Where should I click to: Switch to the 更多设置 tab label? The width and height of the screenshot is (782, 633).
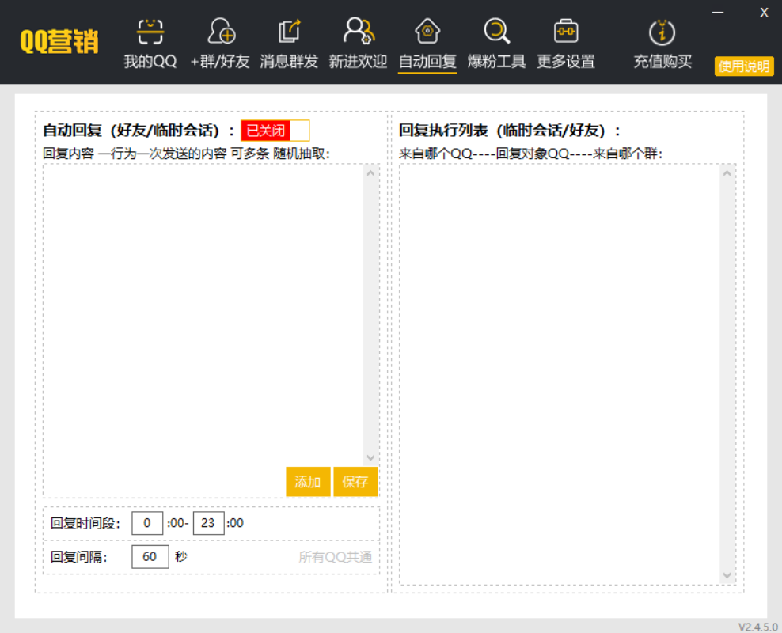(x=566, y=62)
